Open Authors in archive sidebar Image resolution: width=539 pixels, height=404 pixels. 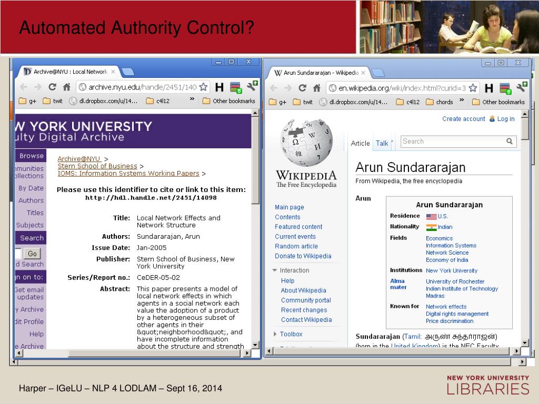click(31, 200)
